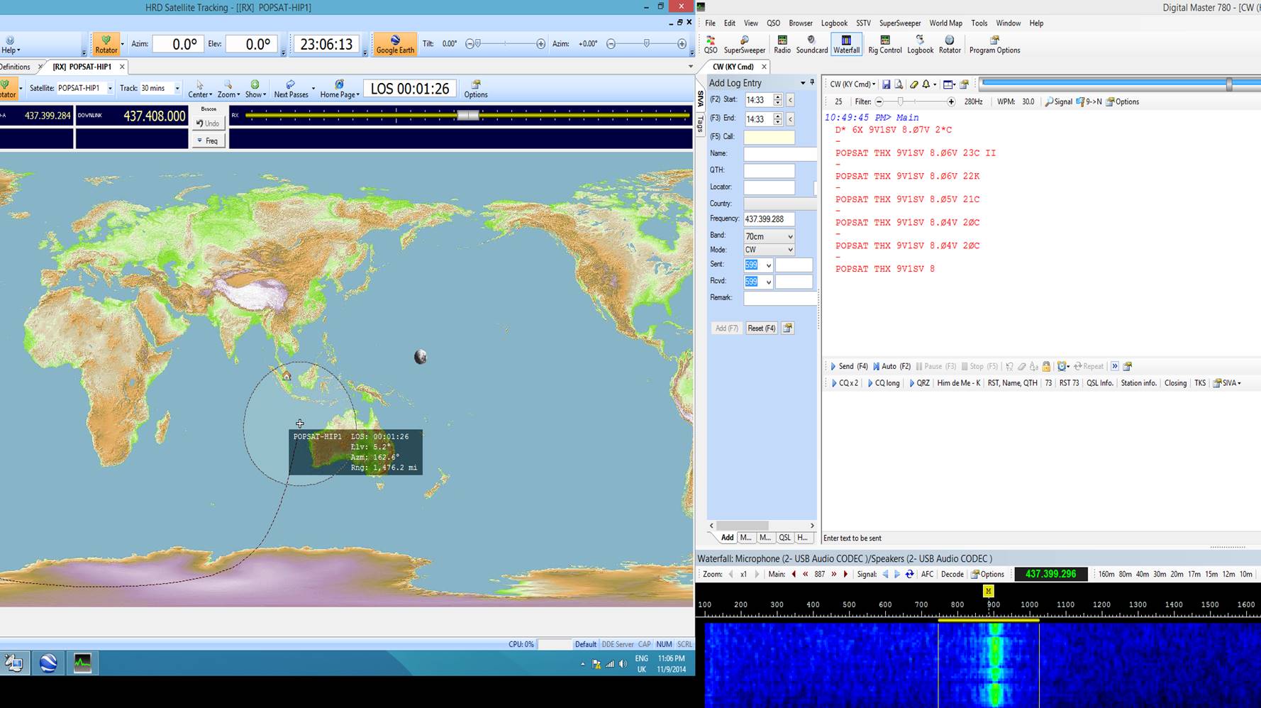This screenshot has height=708, width=1261.
Task: Expand the Satellite POPSAT-HIP1 dropdown
Action: tap(110, 89)
